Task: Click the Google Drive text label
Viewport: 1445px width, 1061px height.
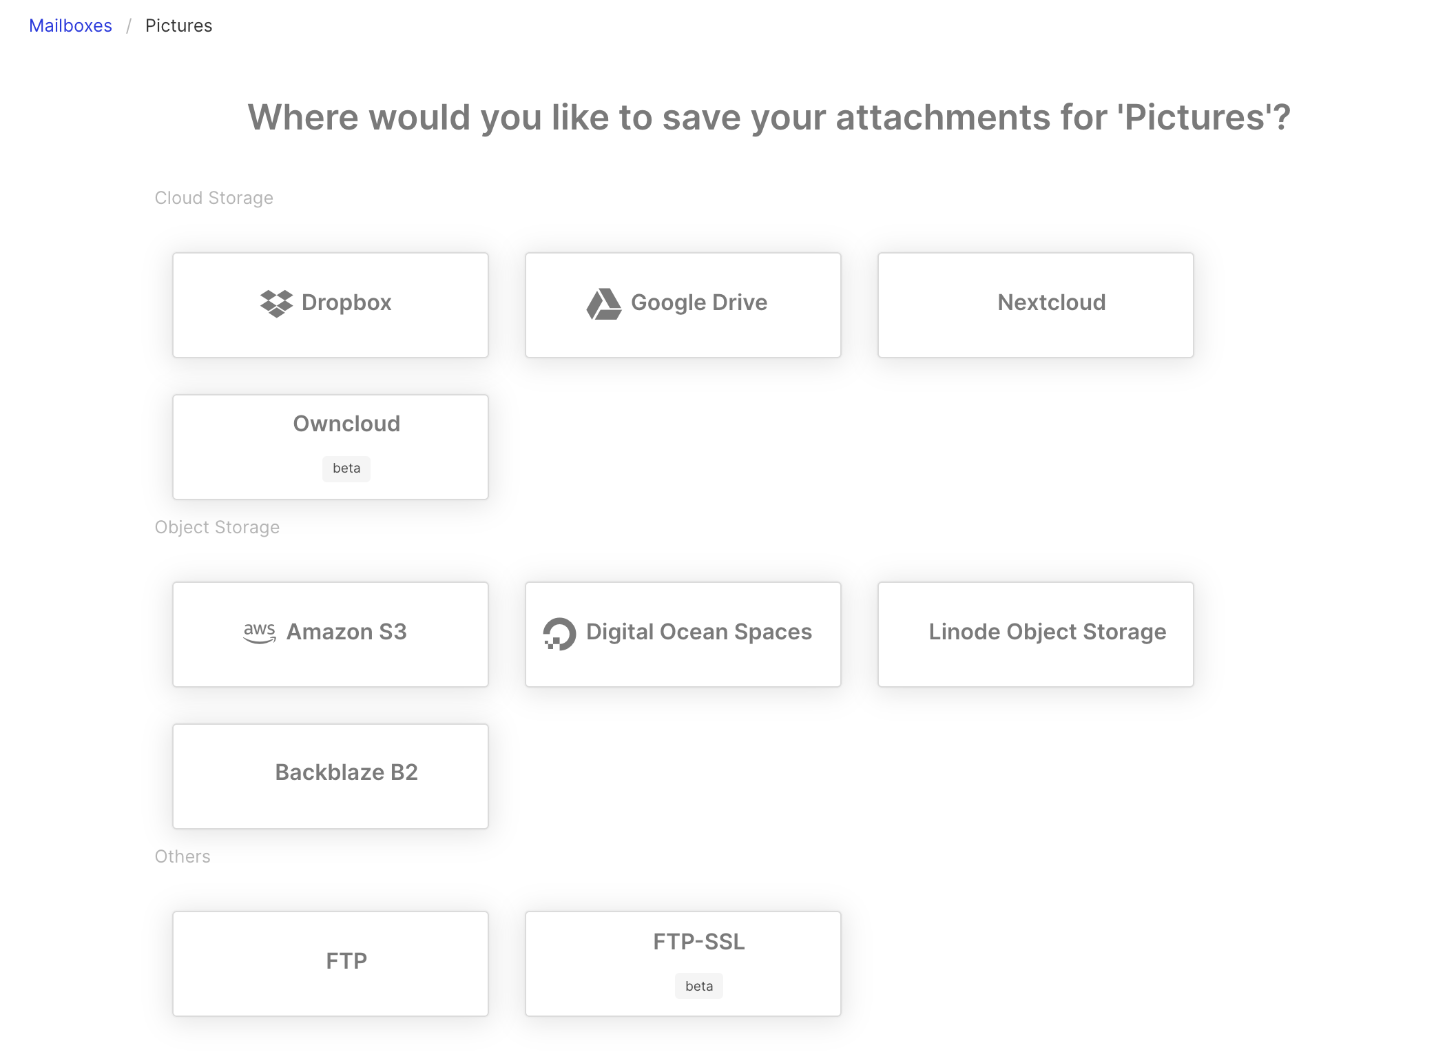Action: (x=699, y=302)
